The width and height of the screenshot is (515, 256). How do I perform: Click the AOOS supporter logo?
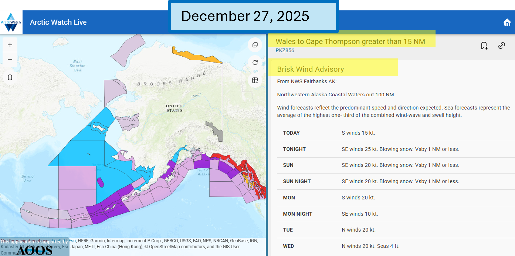pyautogui.click(x=34, y=250)
